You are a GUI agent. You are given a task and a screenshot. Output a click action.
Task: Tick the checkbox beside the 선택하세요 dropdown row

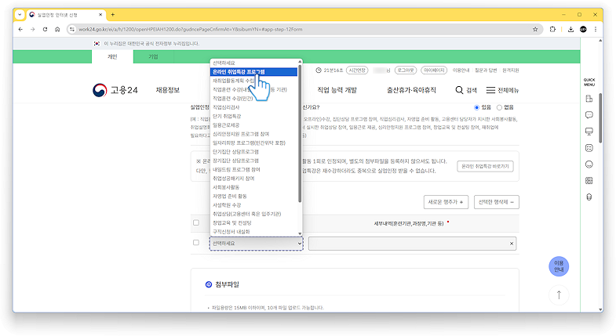(196, 243)
